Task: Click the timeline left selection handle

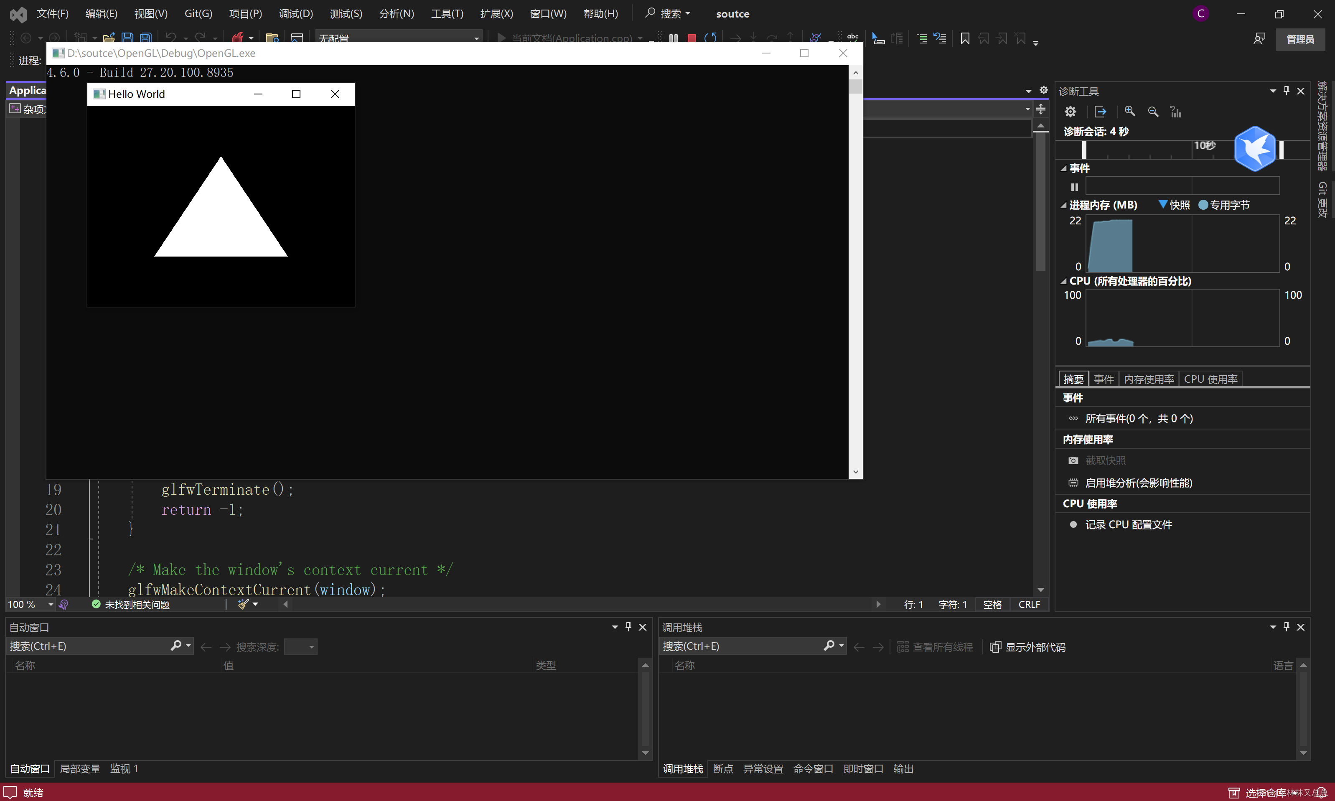Action: (1083, 149)
